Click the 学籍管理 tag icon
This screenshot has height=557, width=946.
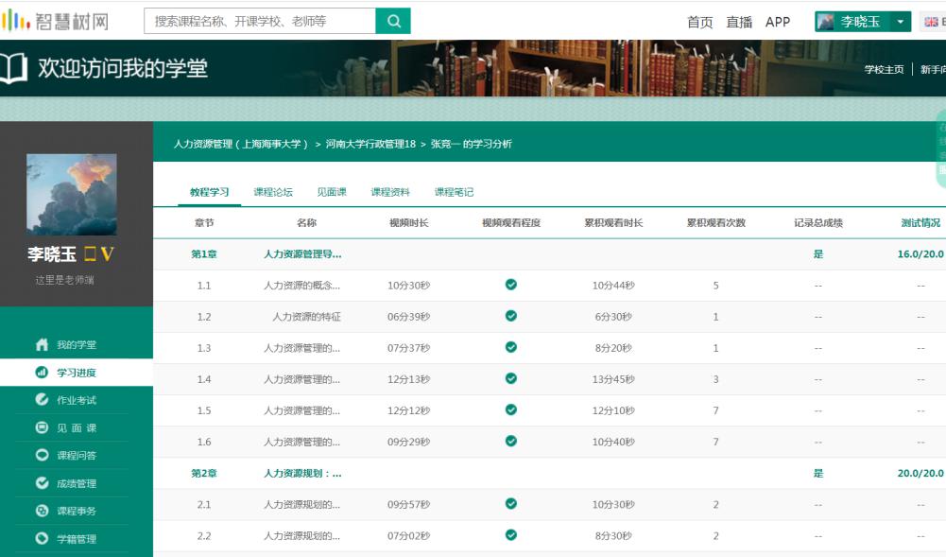(x=42, y=539)
